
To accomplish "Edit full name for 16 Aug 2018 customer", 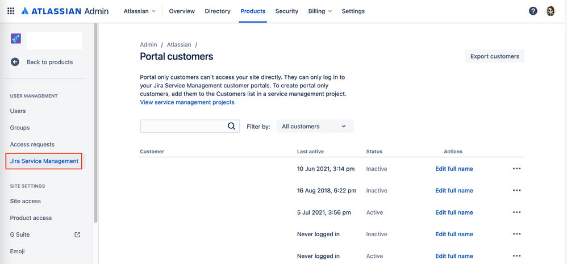I will click(454, 191).
